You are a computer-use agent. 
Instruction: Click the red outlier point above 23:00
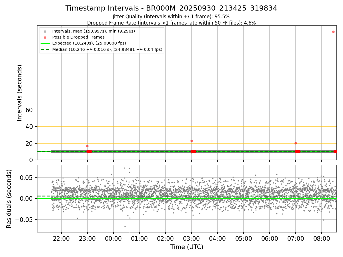[x=87, y=146]
